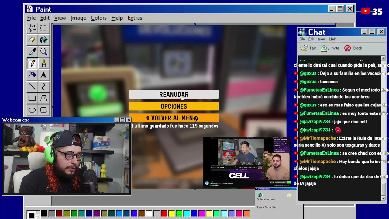Open the View menu in Chat window

click(x=322, y=39)
